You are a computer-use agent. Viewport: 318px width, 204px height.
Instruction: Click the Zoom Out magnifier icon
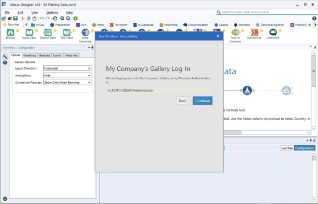click(x=68, y=18)
